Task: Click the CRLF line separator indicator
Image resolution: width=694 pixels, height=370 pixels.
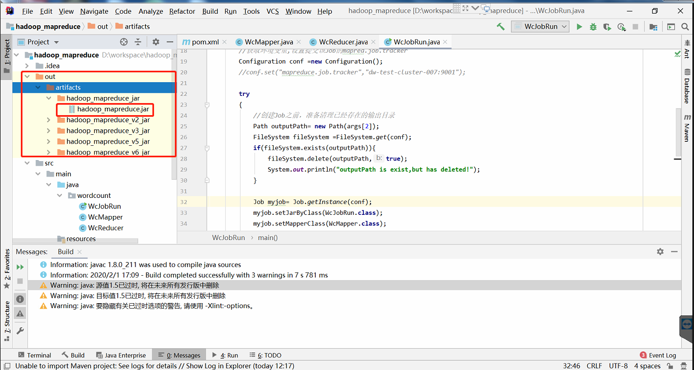Action: [x=594, y=366]
